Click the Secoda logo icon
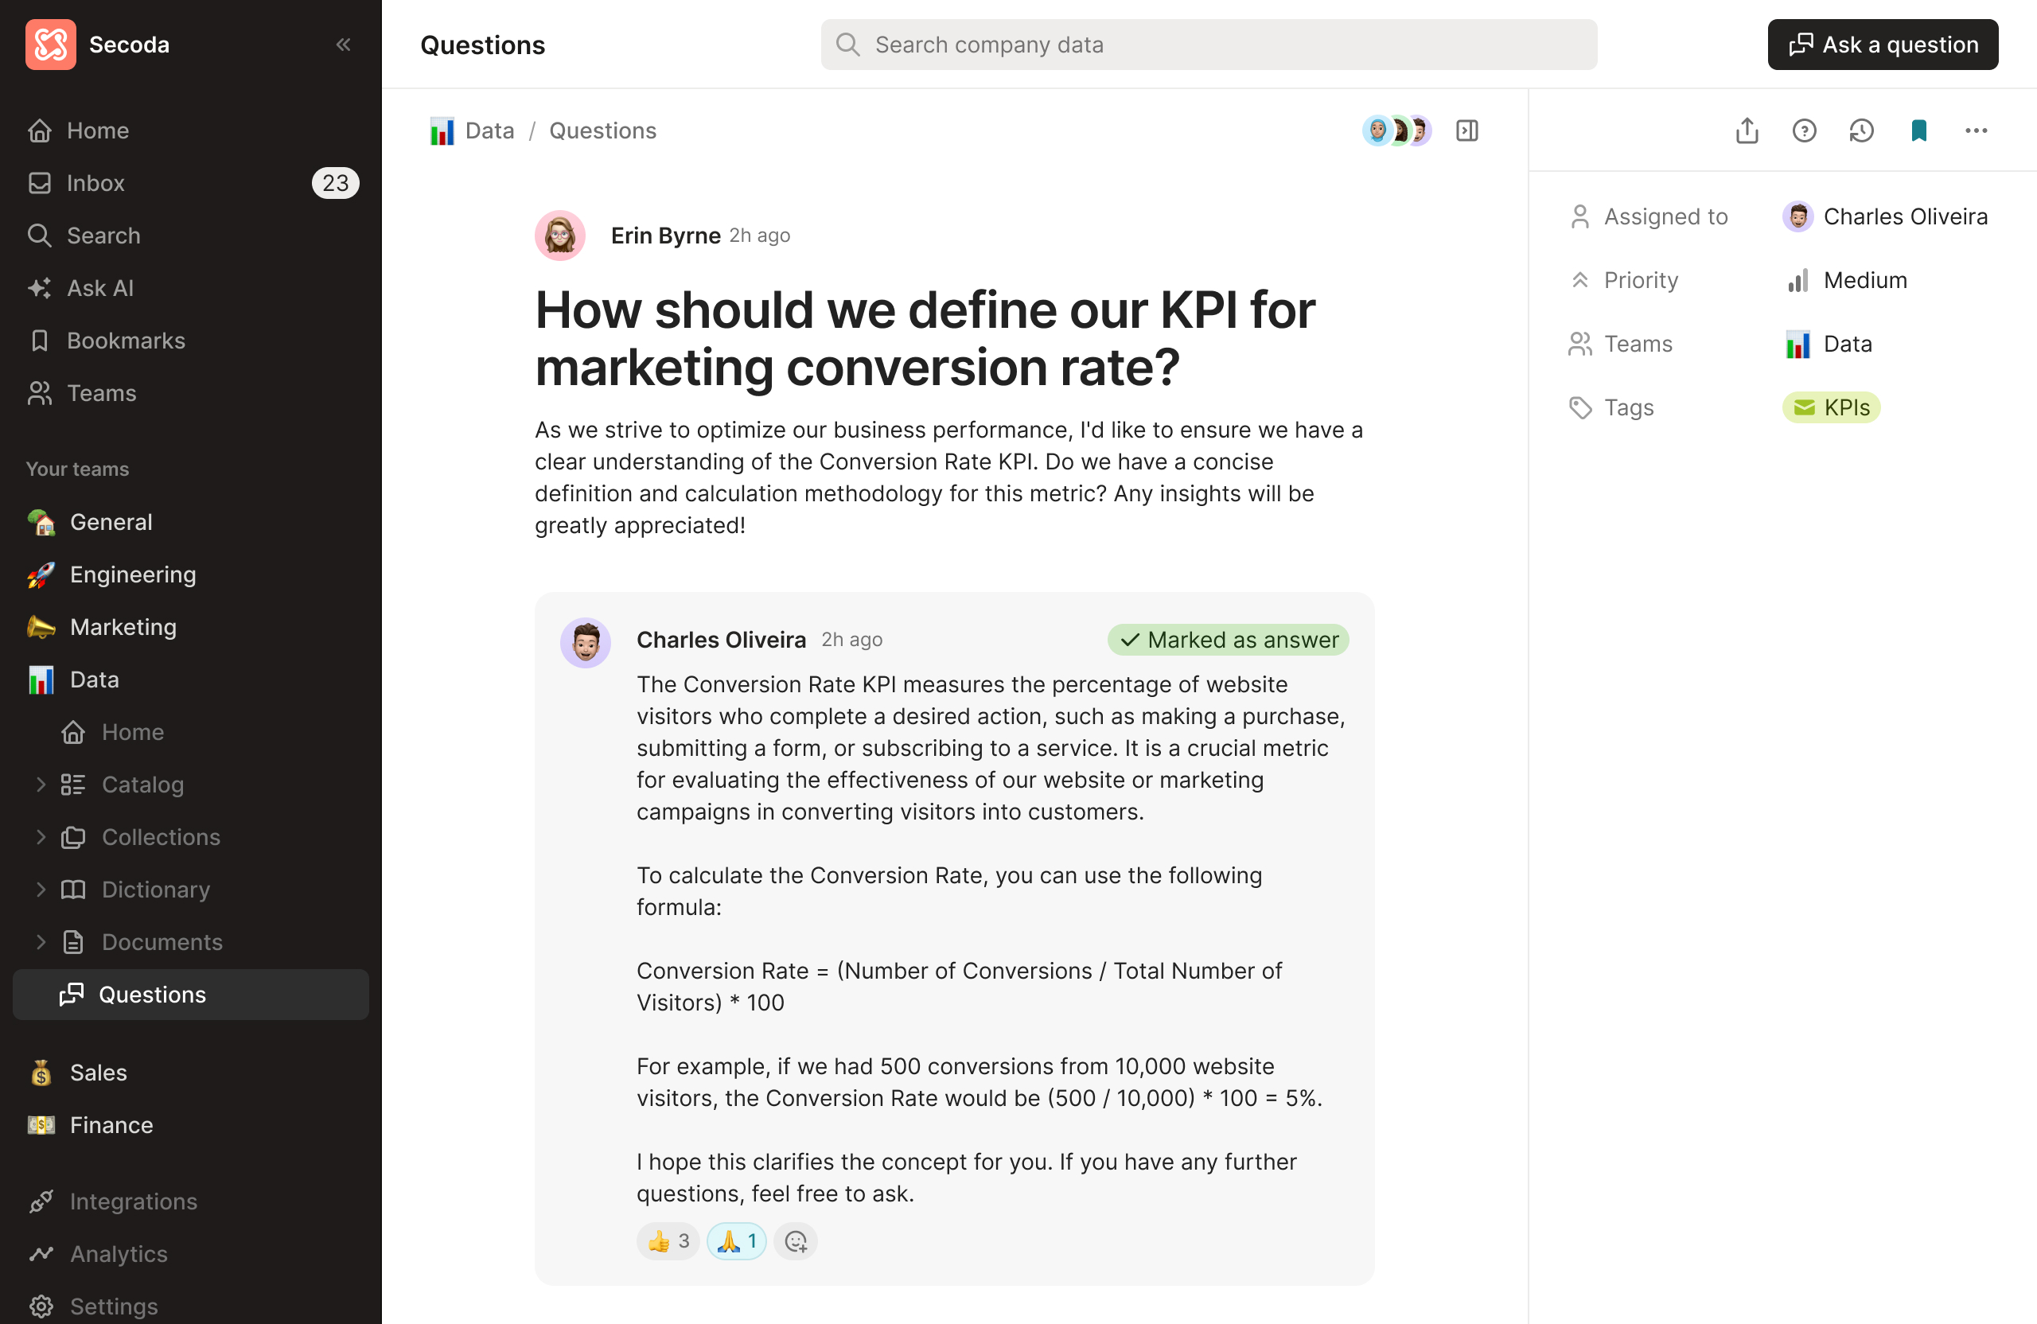 50,45
